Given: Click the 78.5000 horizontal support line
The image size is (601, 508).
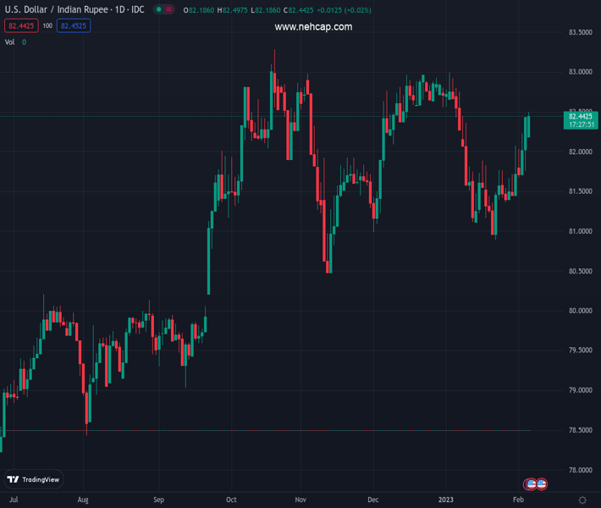Looking at the screenshot, I should tap(254, 431).
